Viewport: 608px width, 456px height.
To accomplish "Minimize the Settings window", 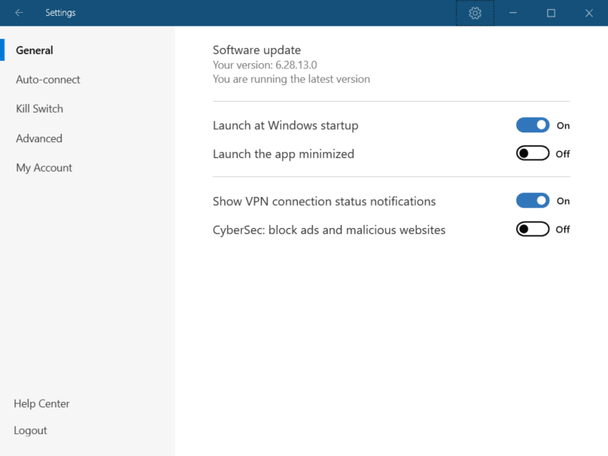I will pyautogui.click(x=513, y=13).
